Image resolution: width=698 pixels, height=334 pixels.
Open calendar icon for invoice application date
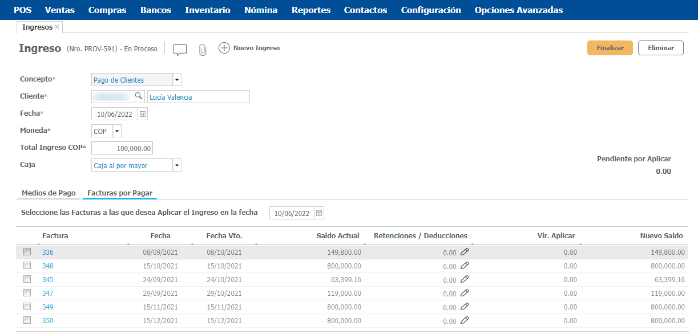coord(319,213)
